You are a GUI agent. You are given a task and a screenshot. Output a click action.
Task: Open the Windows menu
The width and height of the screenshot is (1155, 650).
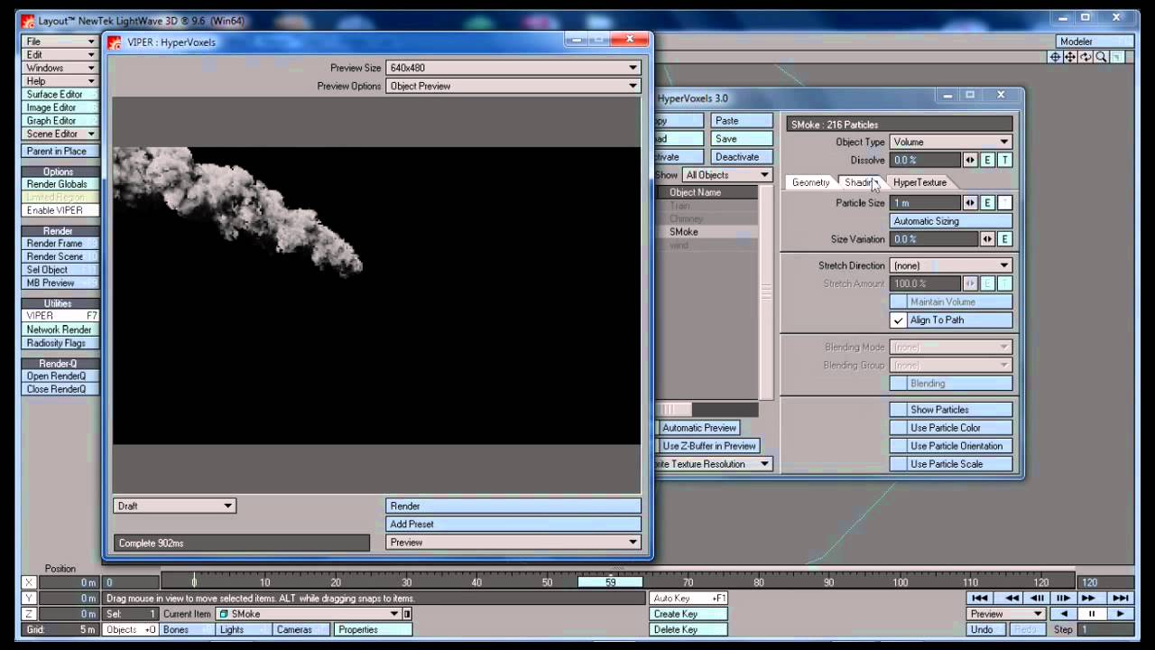coord(60,68)
